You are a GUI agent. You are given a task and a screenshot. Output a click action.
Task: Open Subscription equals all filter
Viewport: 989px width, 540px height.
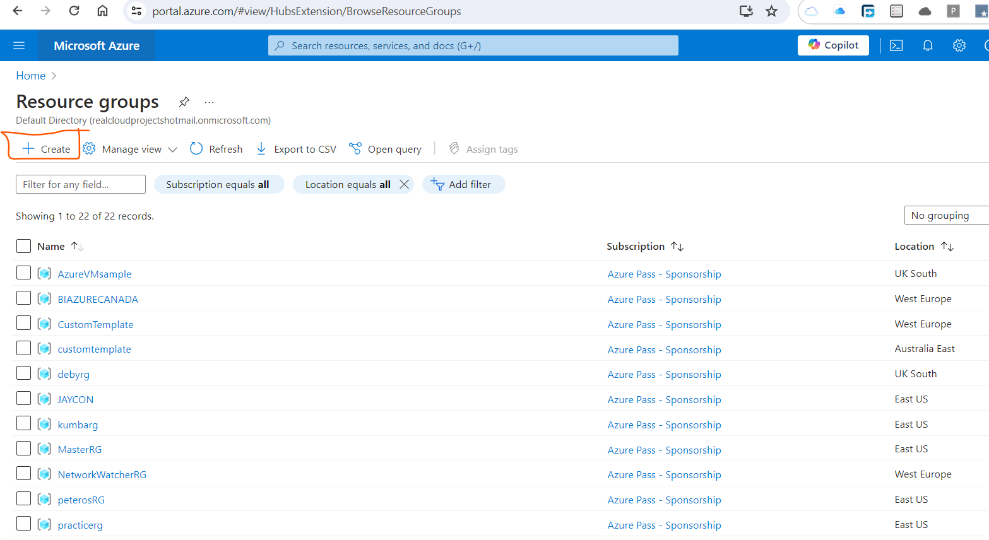pos(219,184)
